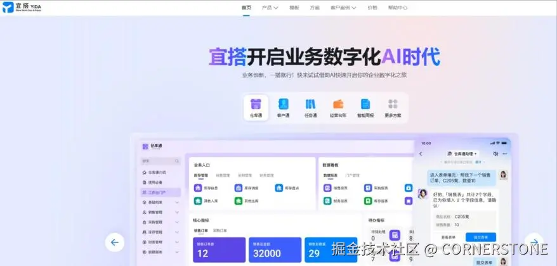The width and height of the screenshot is (557, 266).
Task: Click the C205凳 value in chat form
Action: (462, 217)
